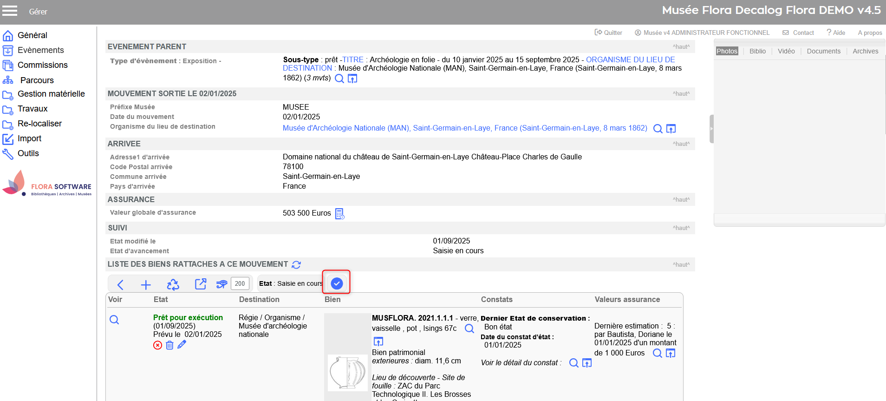Image resolution: width=886 pixels, height=401 pixels.
Task: Click the plus icon to add a bien
Action: [146, 284]
